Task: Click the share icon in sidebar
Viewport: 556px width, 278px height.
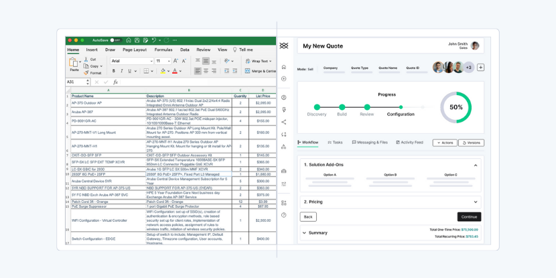Action: tap(284, 122)
